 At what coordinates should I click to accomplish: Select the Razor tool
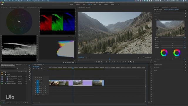coord(30,72)
